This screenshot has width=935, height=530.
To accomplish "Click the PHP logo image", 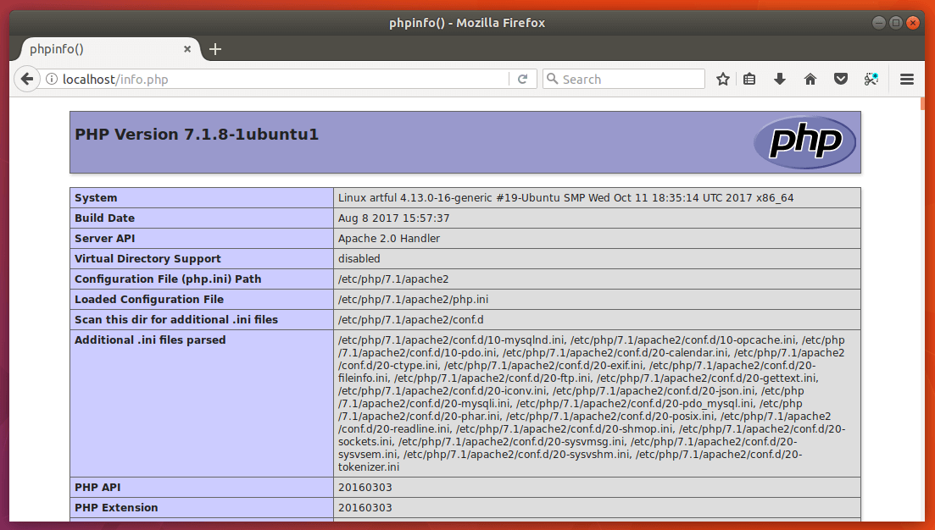I will tap(804, 141).
